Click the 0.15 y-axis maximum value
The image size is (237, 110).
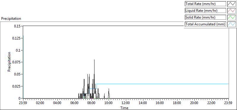click(x=17, y=26)
